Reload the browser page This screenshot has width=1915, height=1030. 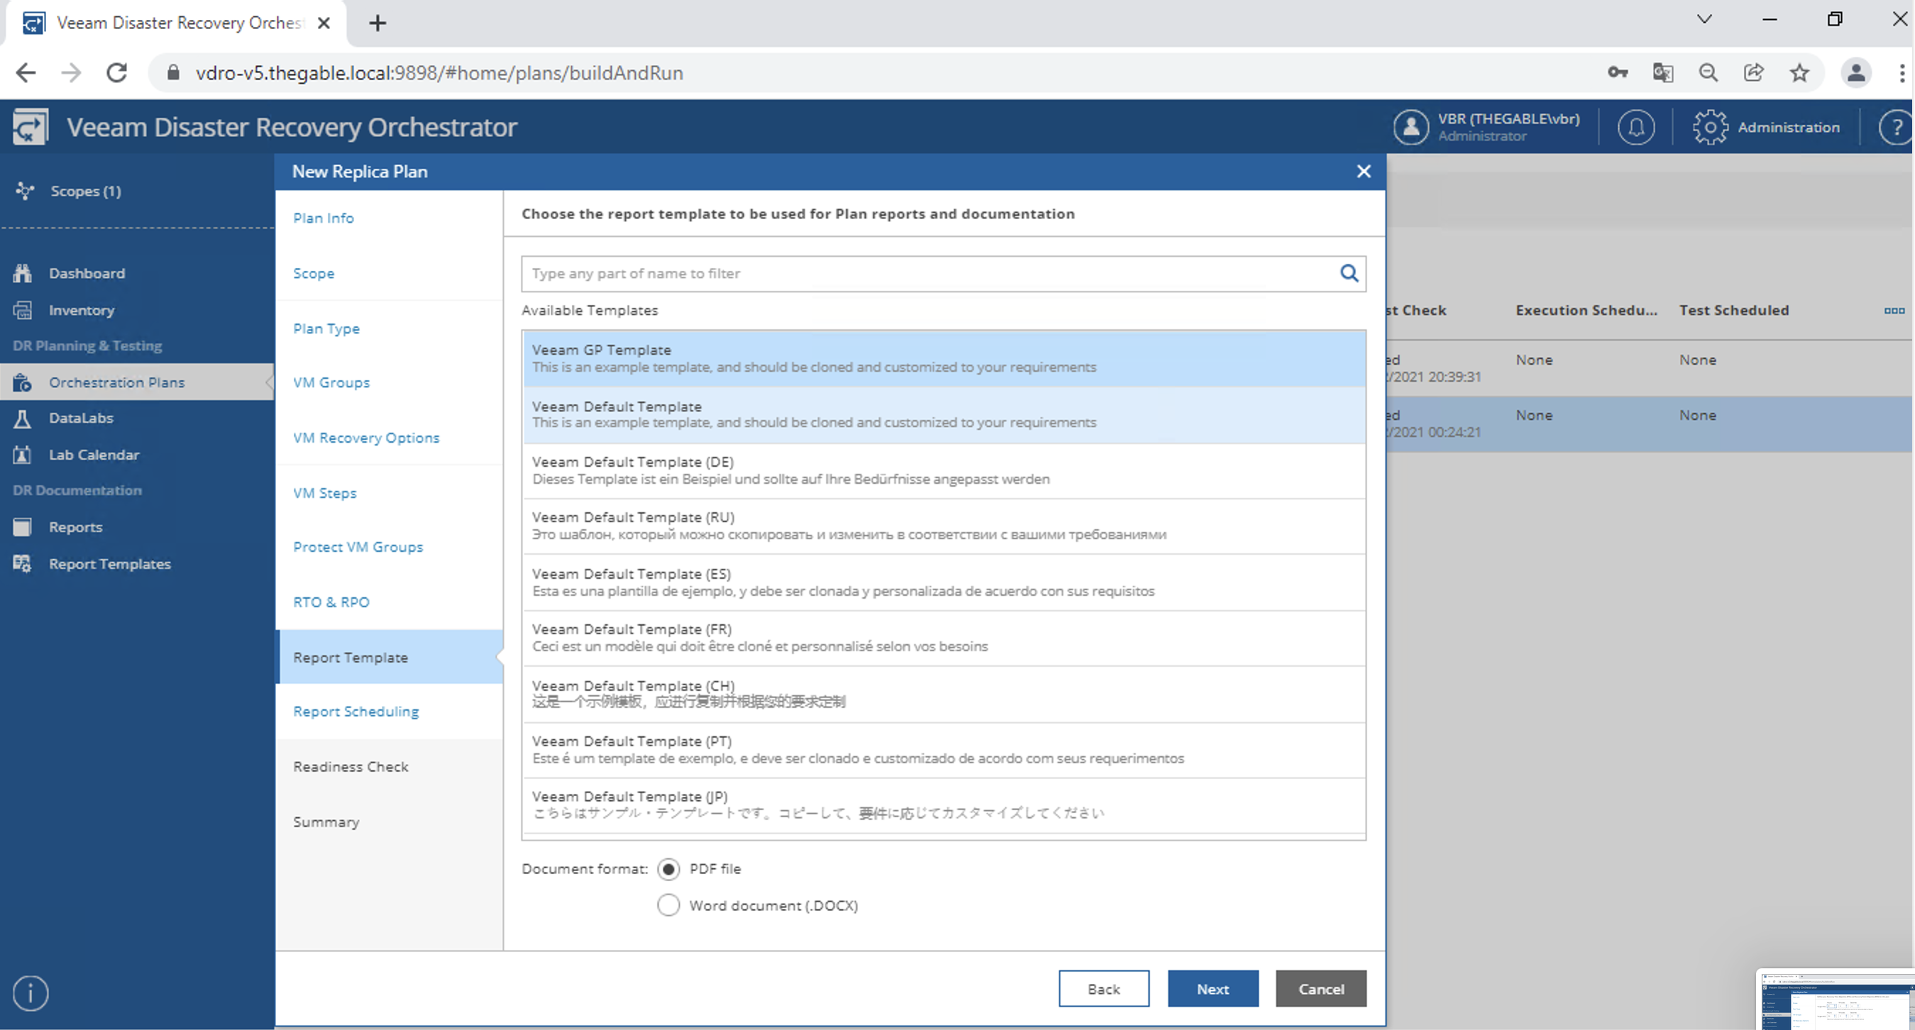116,73
